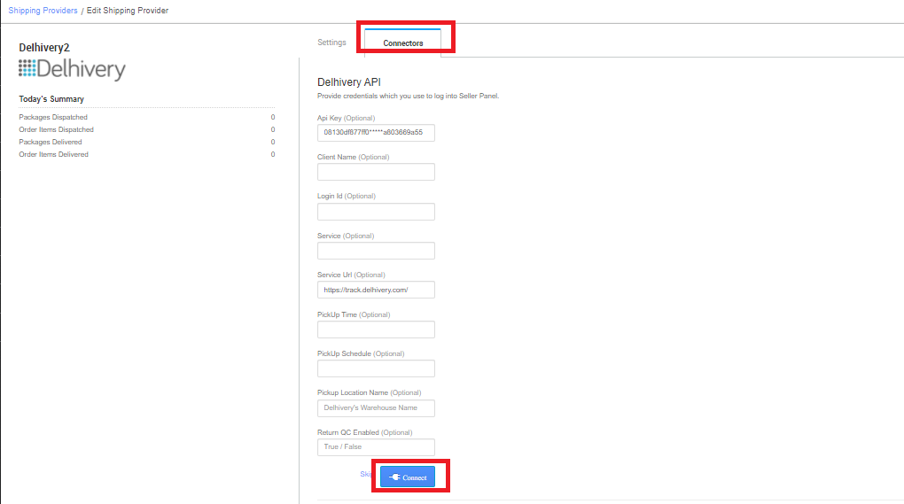Click the Today's Summary heading

pyautogui.click(x=51, y=99)
